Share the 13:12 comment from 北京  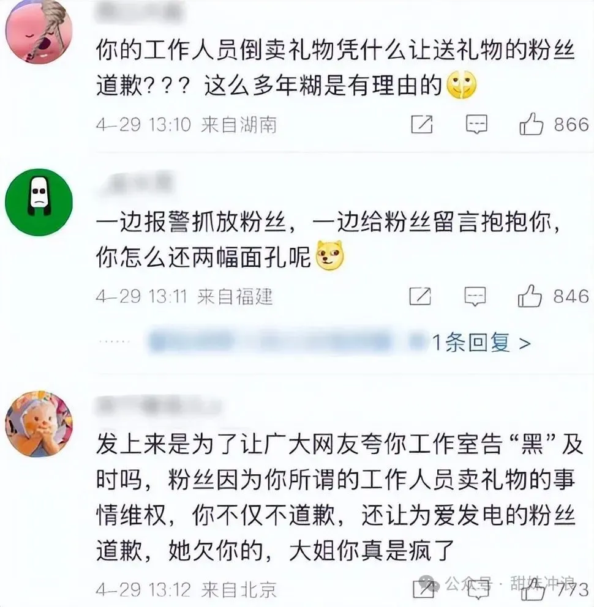[423, 590]
